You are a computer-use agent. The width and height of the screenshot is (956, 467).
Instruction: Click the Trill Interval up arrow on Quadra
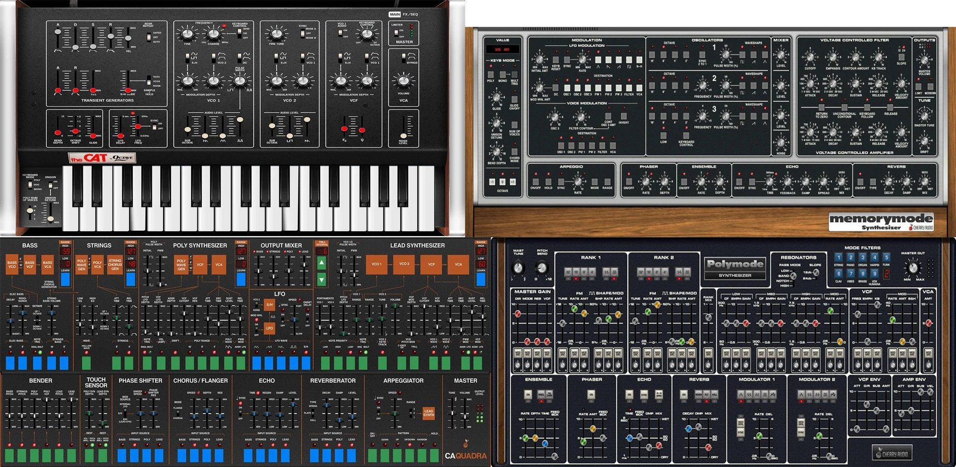click(x=321, y=263)
